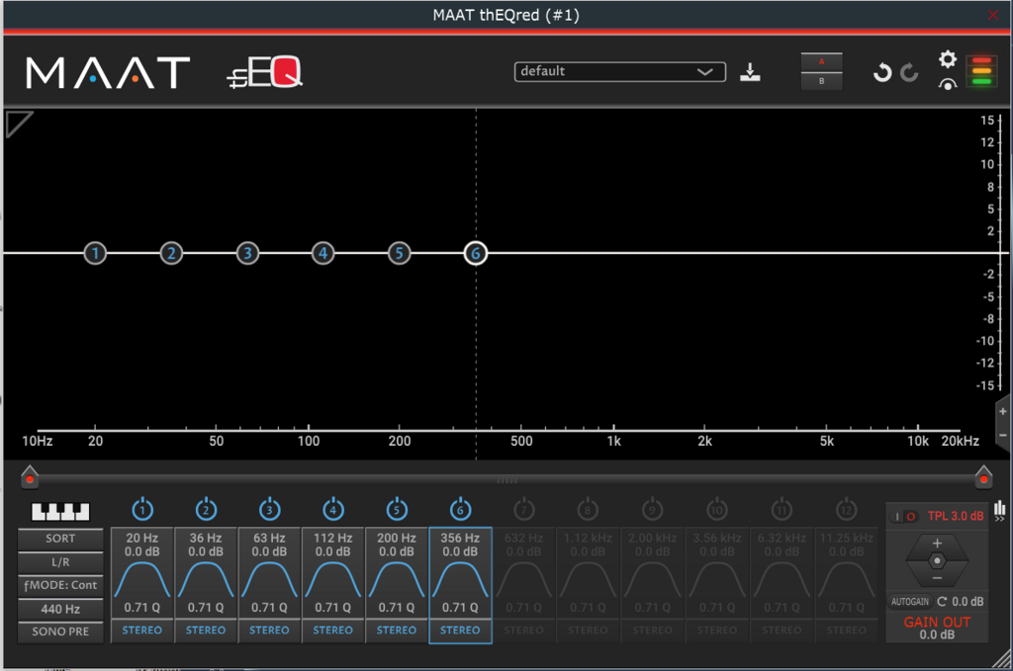Click the triangle corner icon in graph
This screenshot has height=671, width=1013.
click(19, 124)
